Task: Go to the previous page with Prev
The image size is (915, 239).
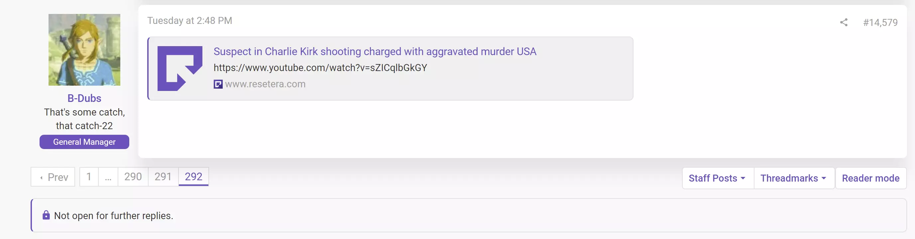Action: tap(53, 177)
